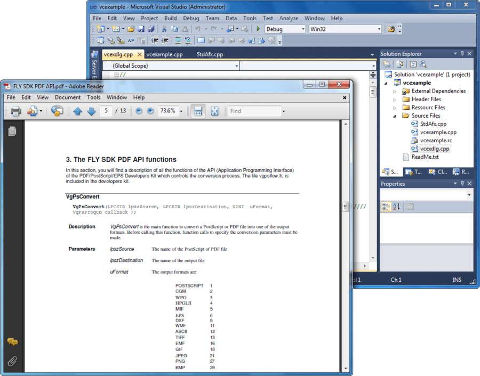Select vcexample.rc in Solution Explorer
The image size is (480, 376).
[x=436, y=140]
